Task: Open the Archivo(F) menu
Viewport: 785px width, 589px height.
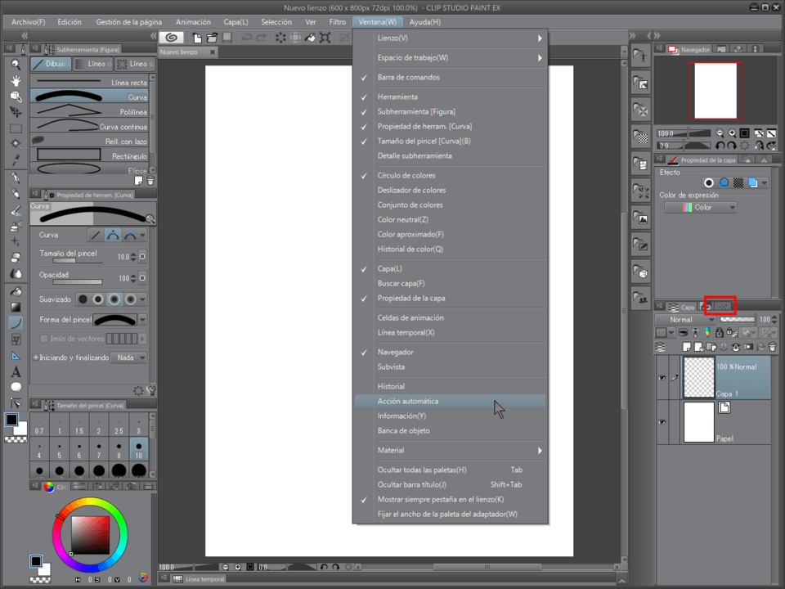Action: coord(28,22)
